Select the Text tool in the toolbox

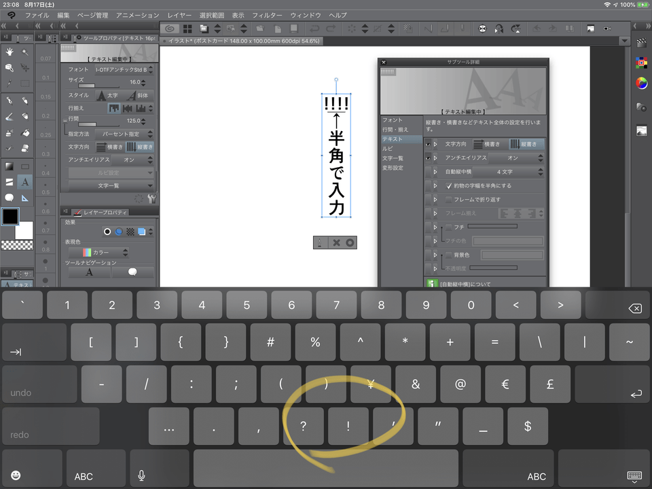(24, 181)
